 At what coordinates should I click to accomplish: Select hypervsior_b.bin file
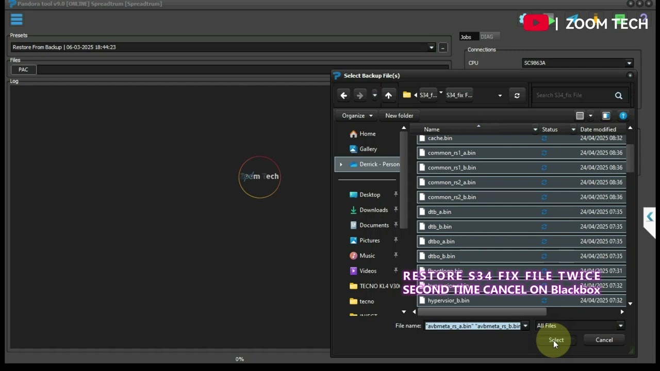click(521, 300)
